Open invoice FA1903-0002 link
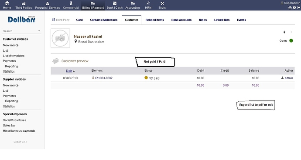Image resolution: width=301 pixels, height=160 pixels. [x=104, y=78]
